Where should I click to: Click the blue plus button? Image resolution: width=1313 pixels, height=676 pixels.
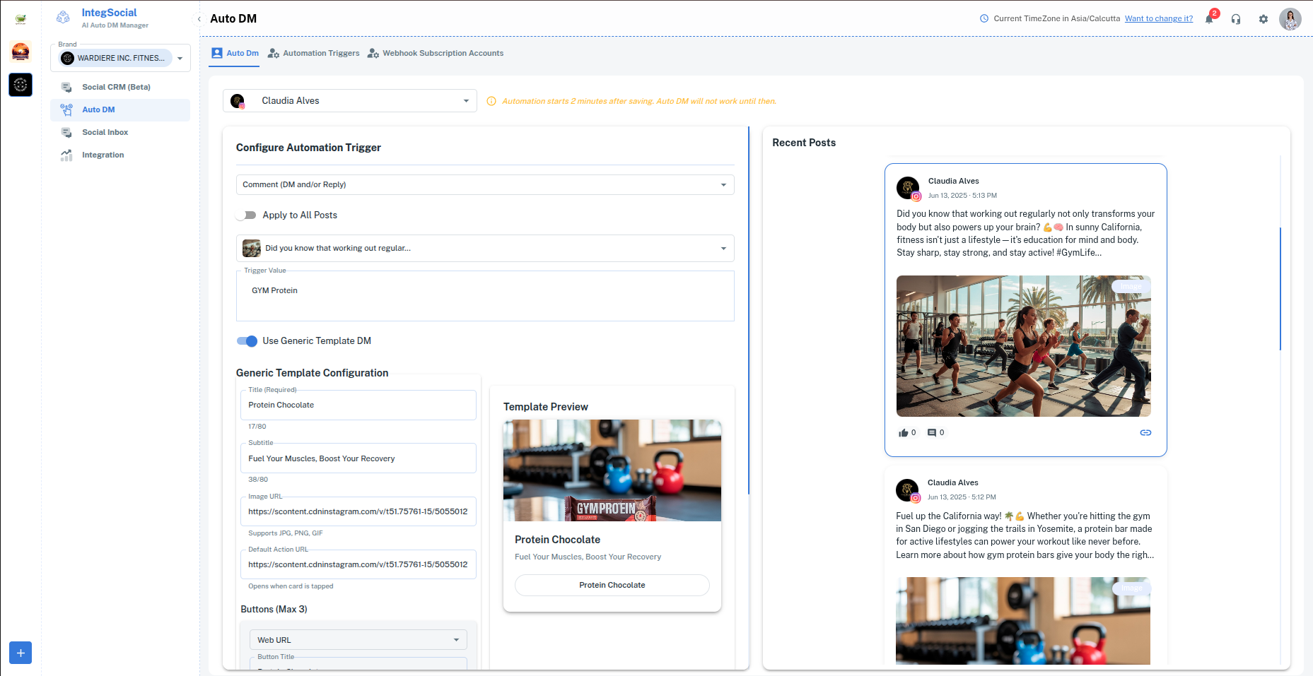click(21, 653)
